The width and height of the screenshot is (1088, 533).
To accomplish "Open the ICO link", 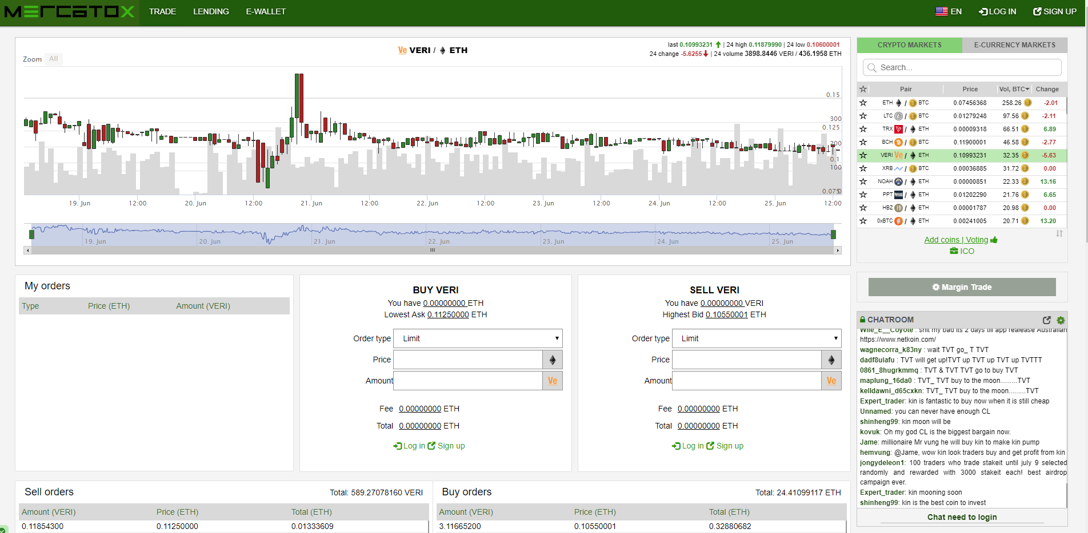I will (x=962, y=251).
